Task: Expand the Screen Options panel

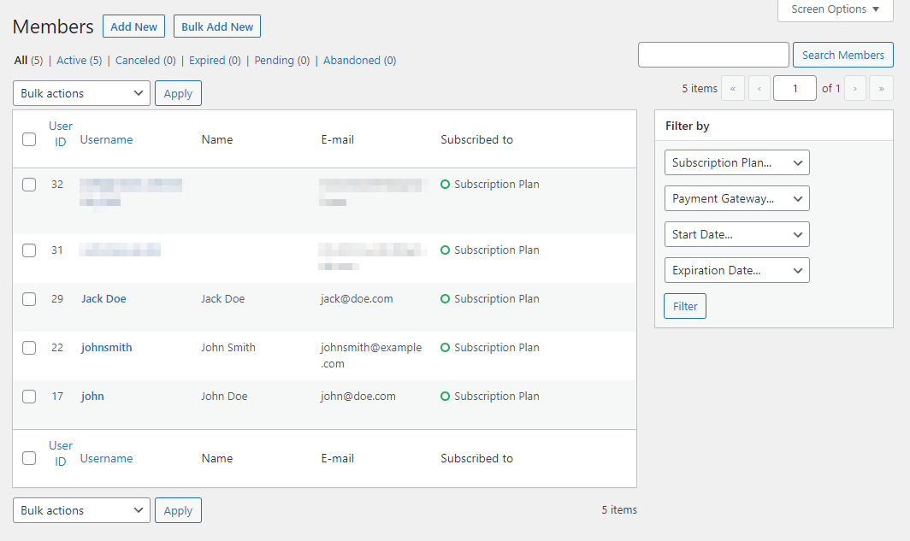Action: coord(835,9)
